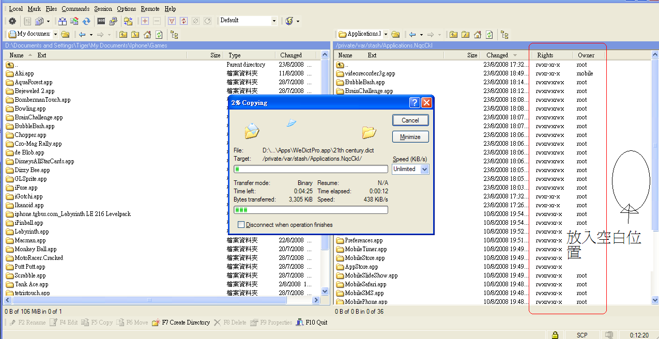Click F7 Create Directory
Viewport: 659px width, 339px height.
181,322
